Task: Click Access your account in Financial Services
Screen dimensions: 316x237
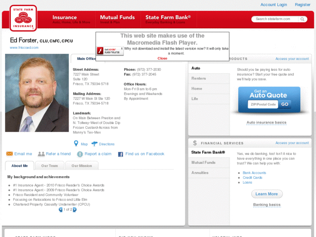Action: pos(292,143)
